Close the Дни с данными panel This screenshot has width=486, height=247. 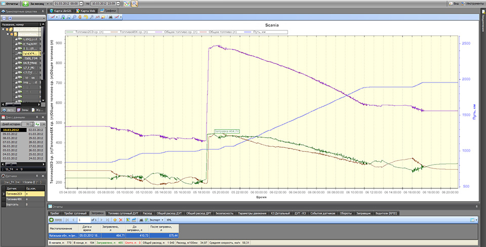point(43,117)
